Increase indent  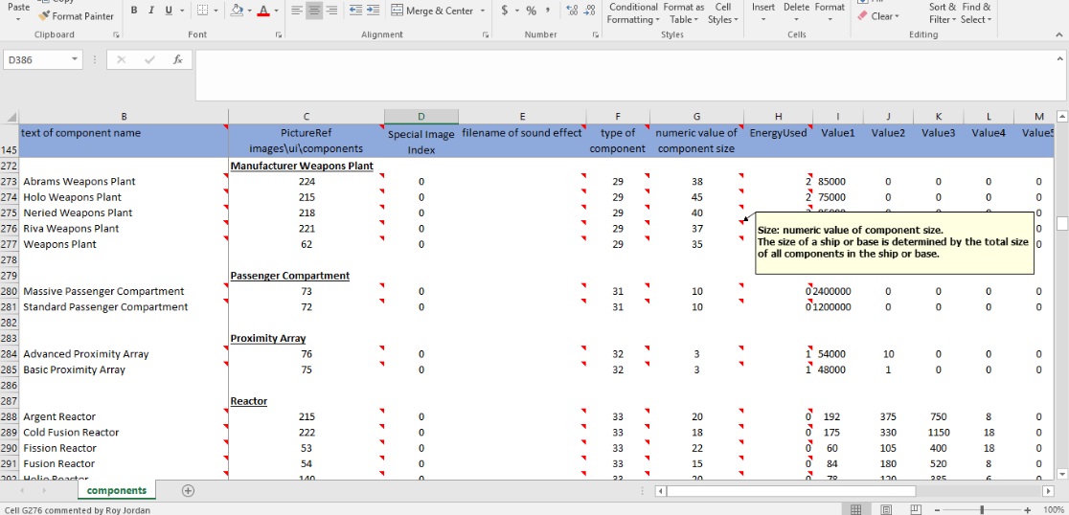(373, 11)
